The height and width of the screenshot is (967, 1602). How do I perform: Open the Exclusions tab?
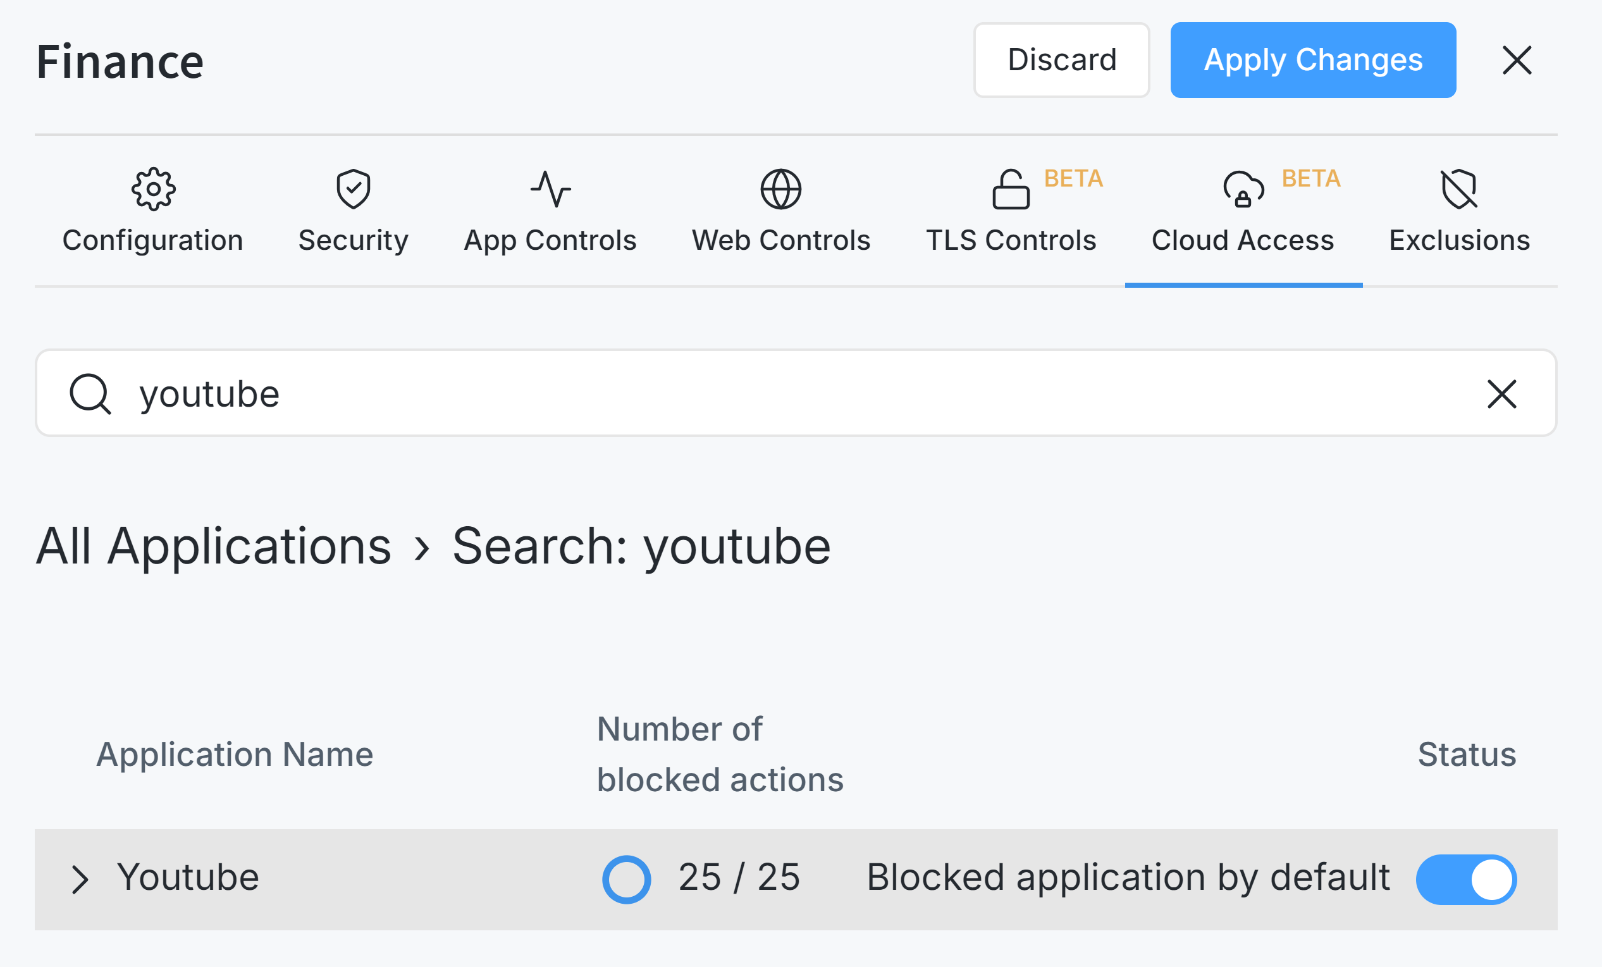(x=1460, y=211)
